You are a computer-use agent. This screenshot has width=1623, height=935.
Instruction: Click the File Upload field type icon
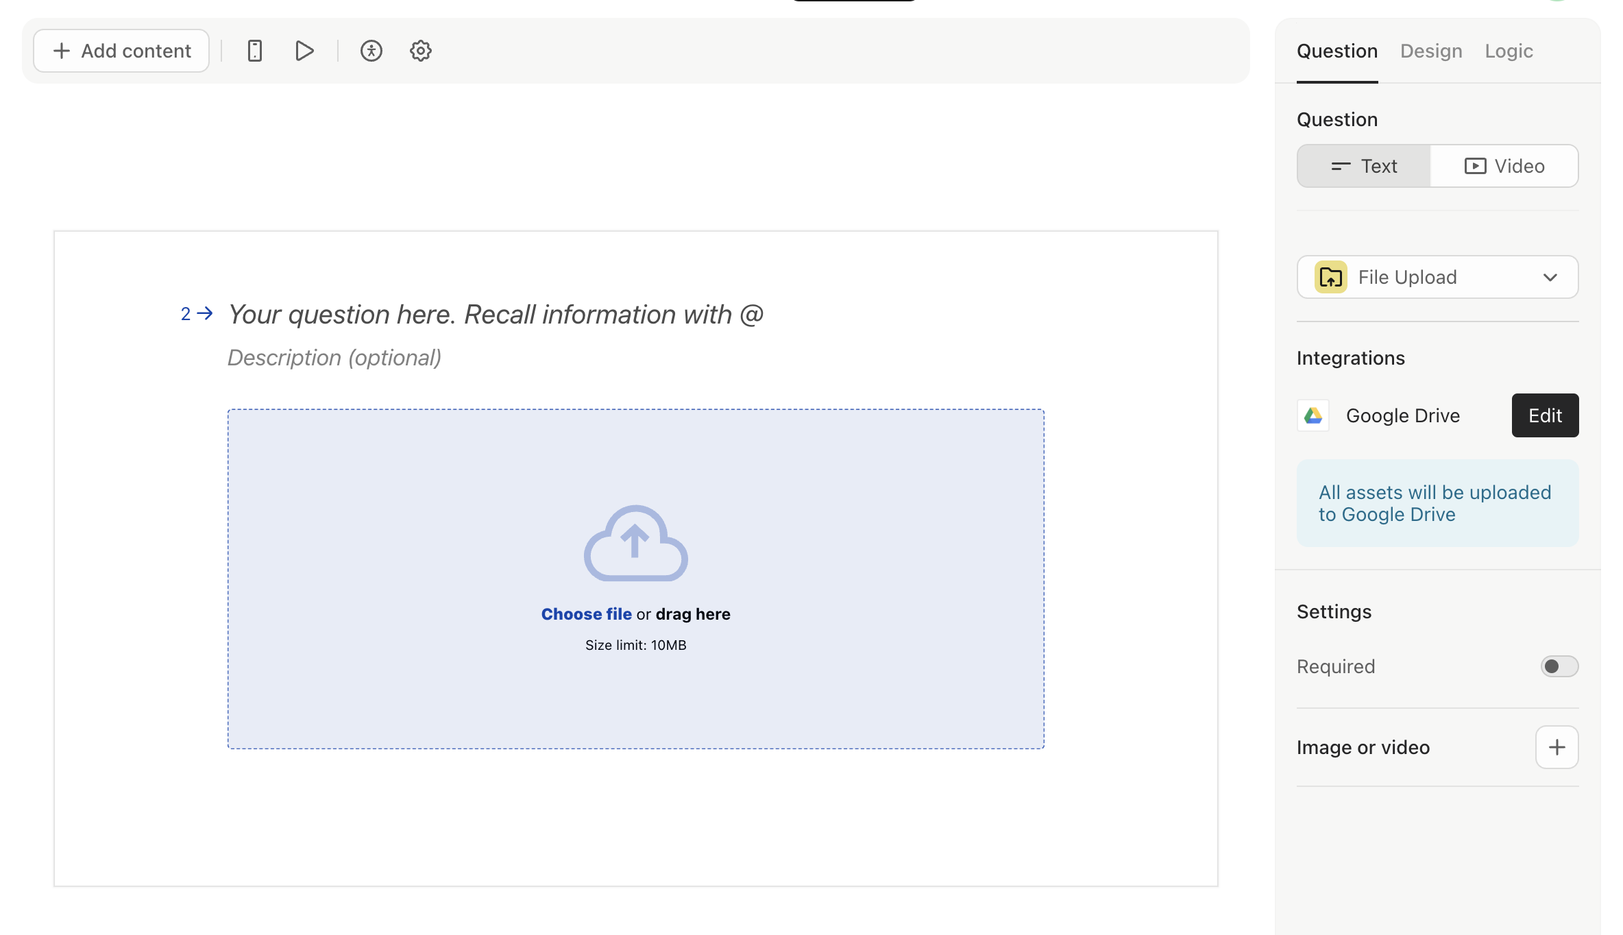click(1331, 276)
